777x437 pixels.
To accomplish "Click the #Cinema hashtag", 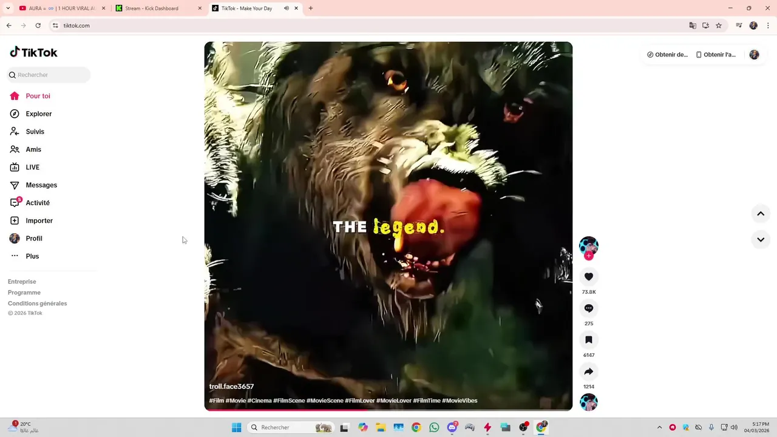I will (259, 401).
